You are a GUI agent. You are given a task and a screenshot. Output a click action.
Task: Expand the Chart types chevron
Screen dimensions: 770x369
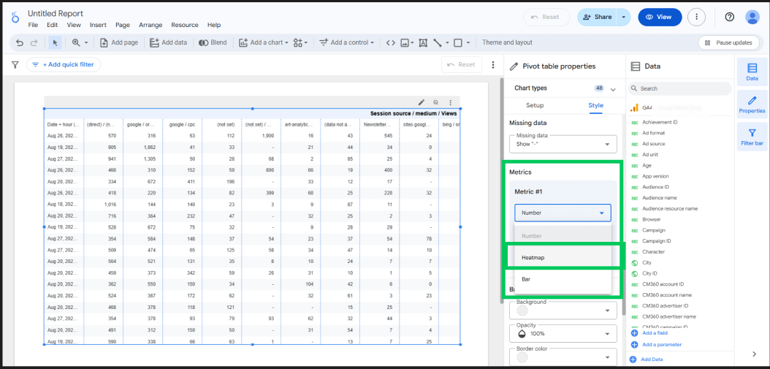613,89
